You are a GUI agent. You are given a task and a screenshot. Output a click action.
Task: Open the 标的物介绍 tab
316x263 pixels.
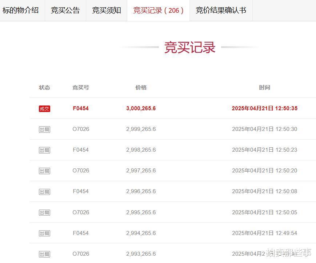pos(21,10)
